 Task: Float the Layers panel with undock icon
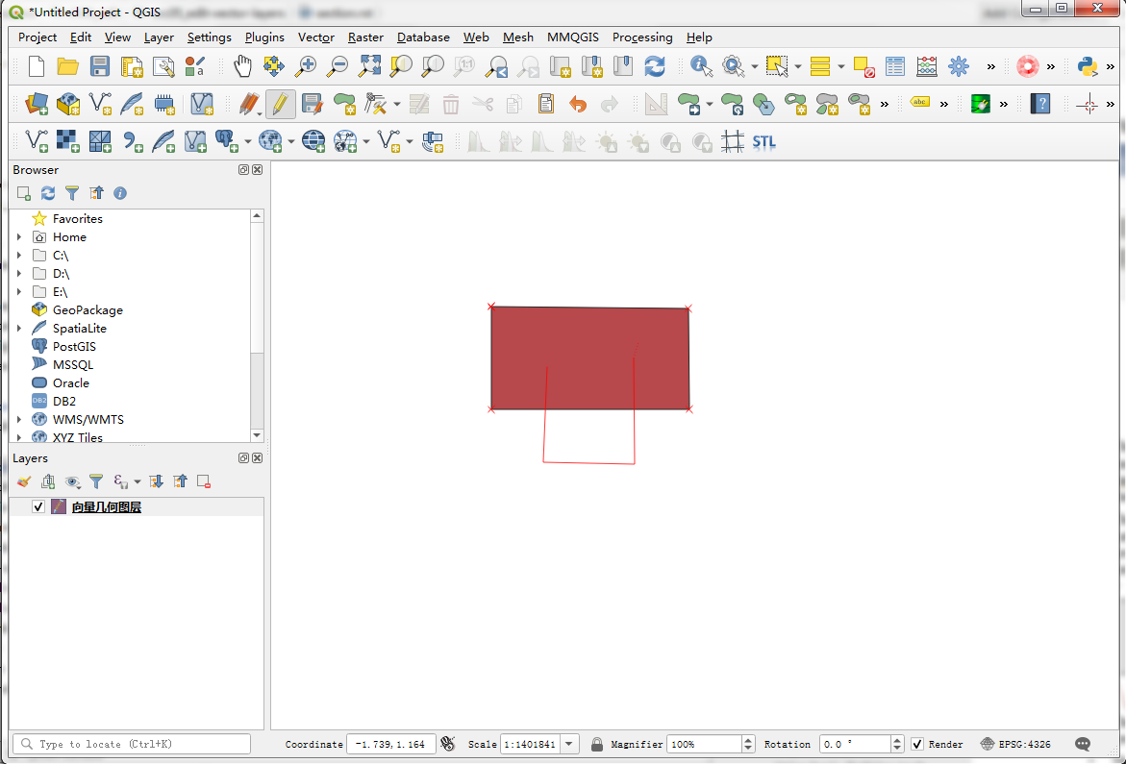pos(243,457)
